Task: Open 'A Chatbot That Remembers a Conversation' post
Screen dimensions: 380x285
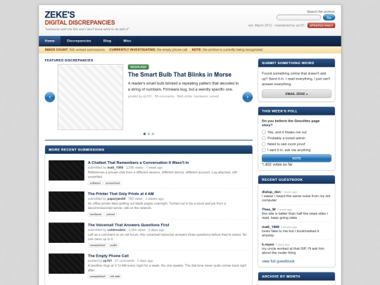Action: 138,163
